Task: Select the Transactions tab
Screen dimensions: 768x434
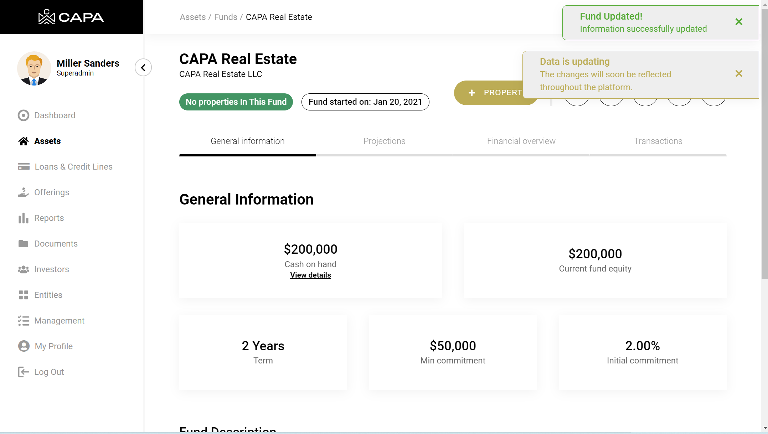Action: pyautogui.click(x=658, y=141)
